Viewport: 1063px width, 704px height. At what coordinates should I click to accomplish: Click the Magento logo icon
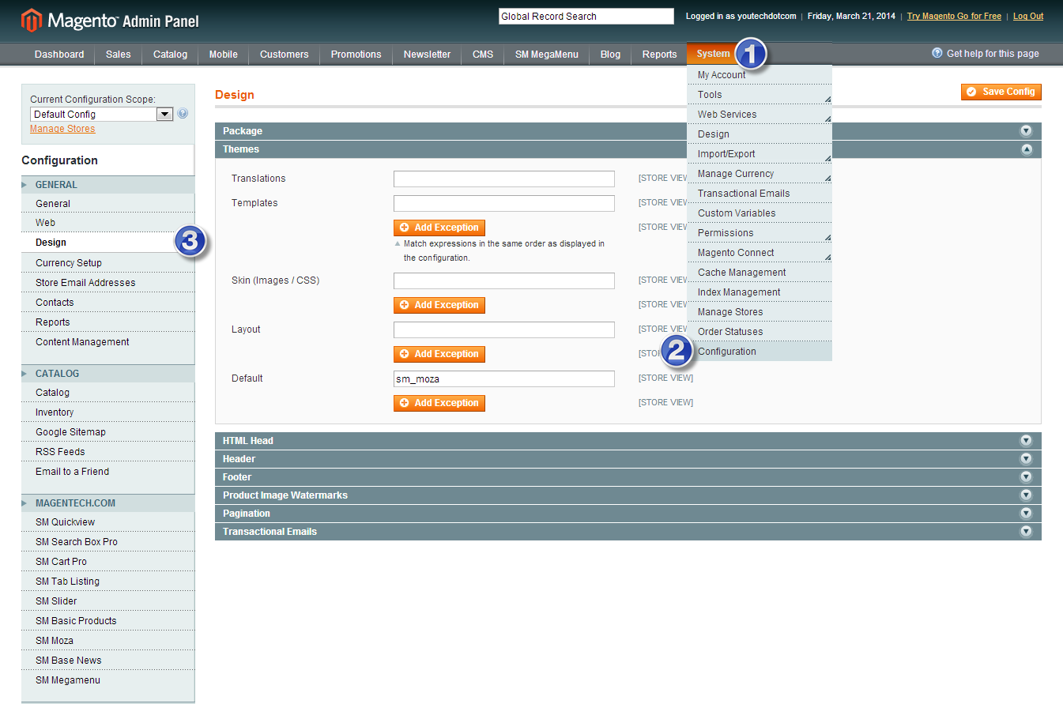pos(32,20)
